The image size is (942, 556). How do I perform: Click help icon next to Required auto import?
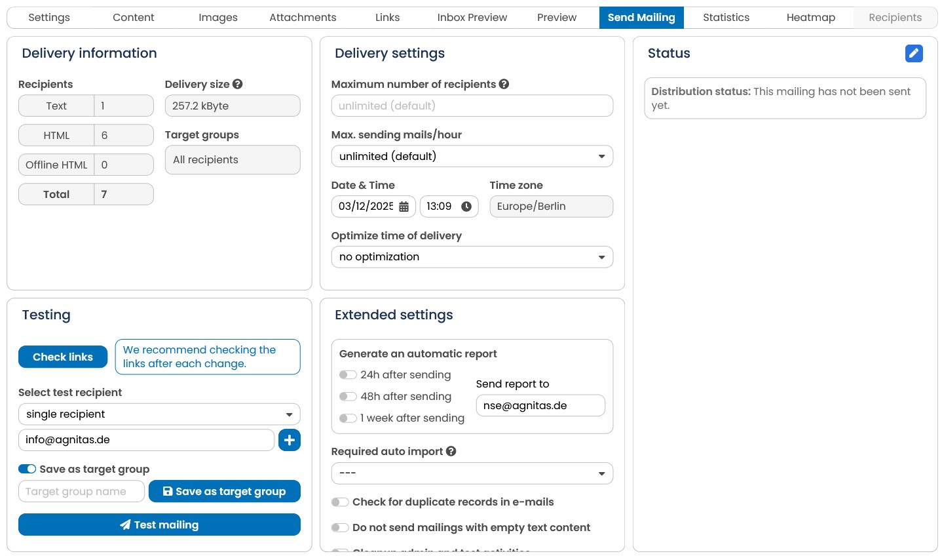(451, 451)
